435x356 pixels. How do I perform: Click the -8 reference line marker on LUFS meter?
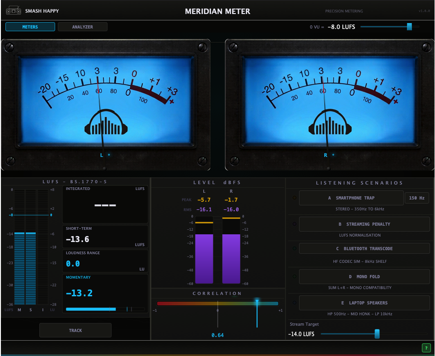[31, 215]
